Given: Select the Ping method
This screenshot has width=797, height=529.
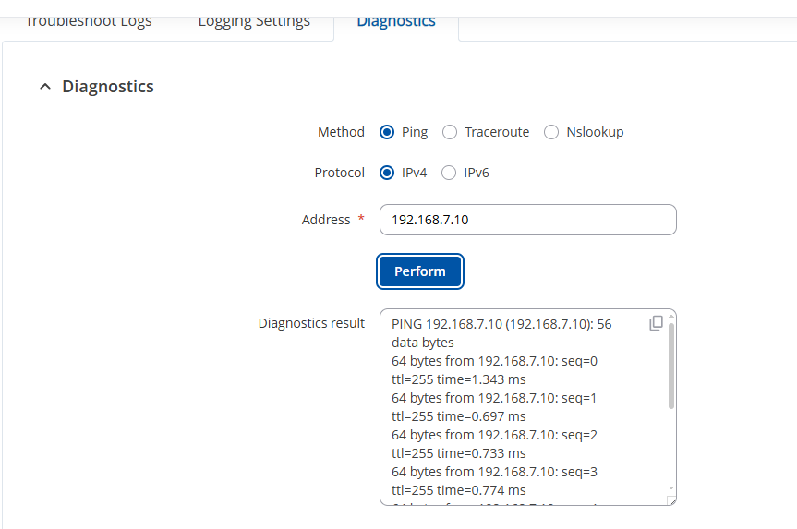Looking at the screenshot, I should coord(388,132).
